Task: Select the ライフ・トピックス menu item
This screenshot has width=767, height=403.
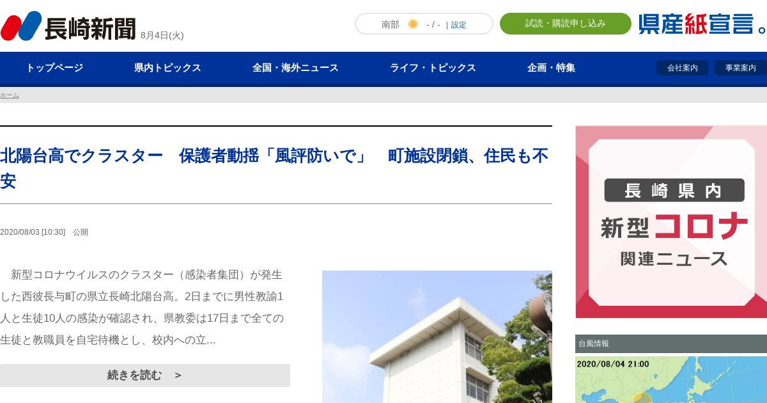Action: [x=433, y=68]
